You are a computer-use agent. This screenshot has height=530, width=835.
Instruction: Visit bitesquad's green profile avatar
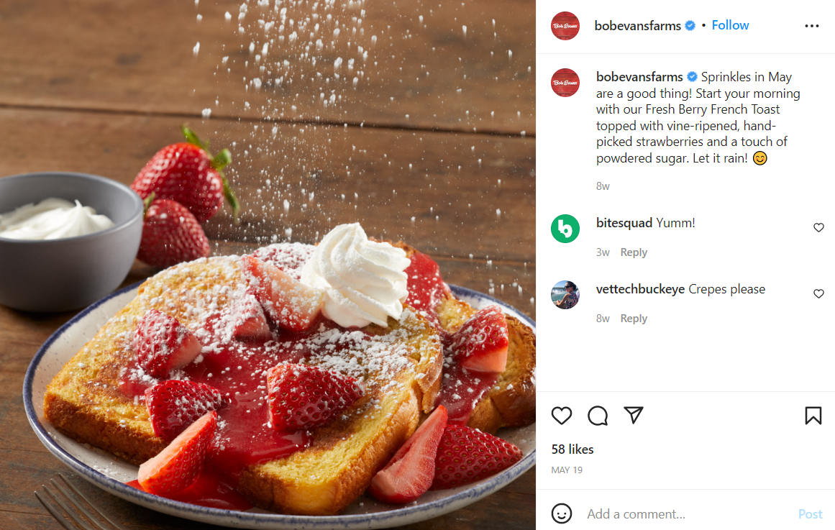[565, 229]
